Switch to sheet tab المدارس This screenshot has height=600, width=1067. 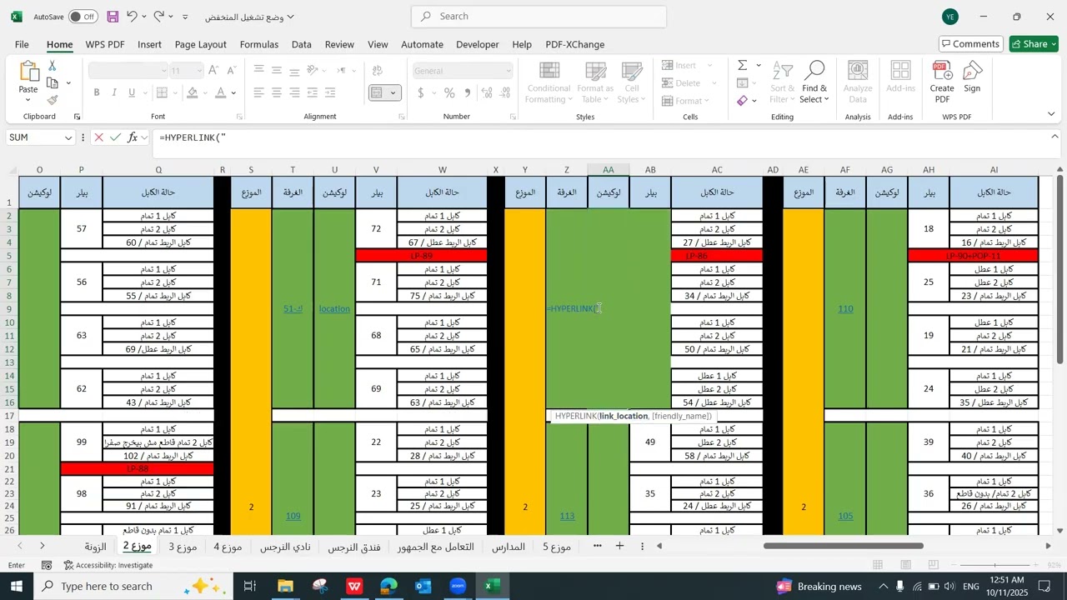point(508,547)
